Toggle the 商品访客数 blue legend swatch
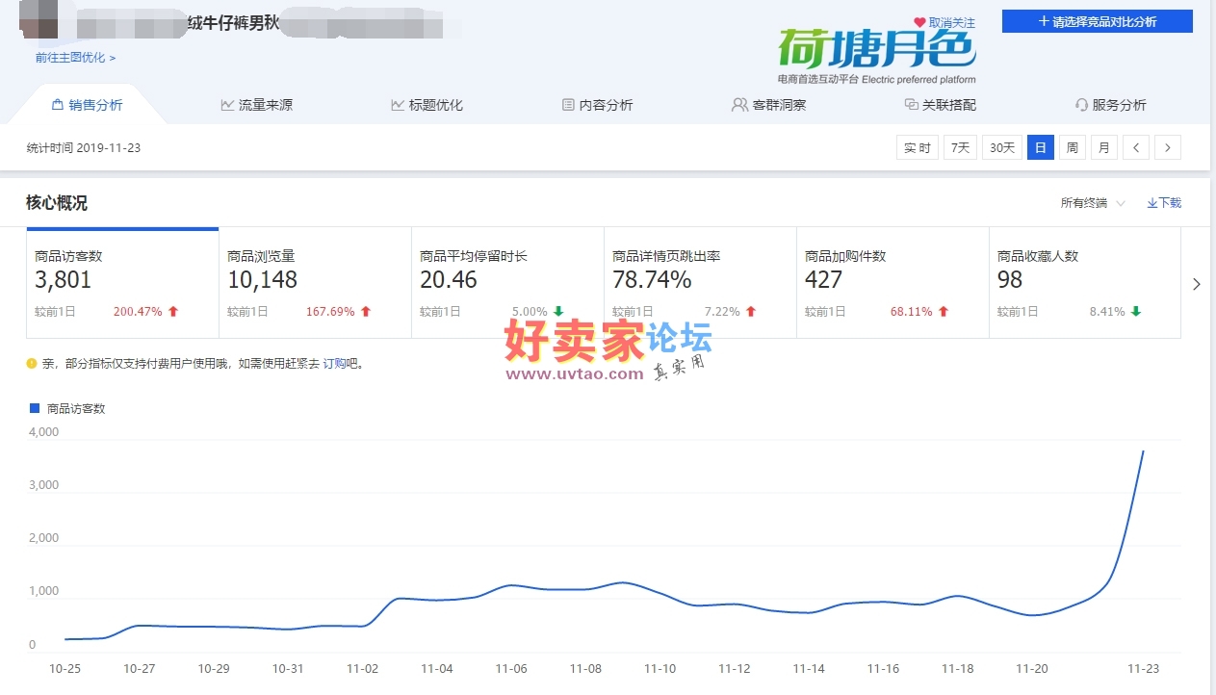 point(33,408)
